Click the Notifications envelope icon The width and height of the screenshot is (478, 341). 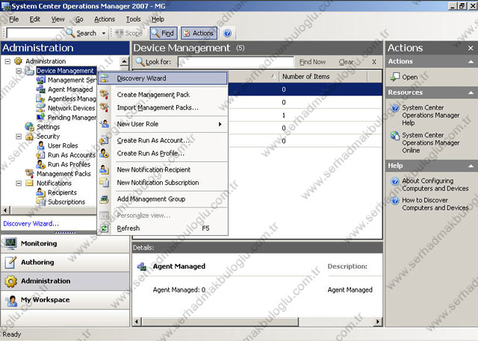(x=30, y=183)
